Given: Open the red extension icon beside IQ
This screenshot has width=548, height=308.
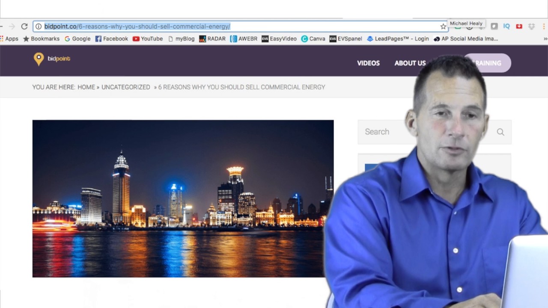Looking at the screenshot, I should (x=519, y=27).
